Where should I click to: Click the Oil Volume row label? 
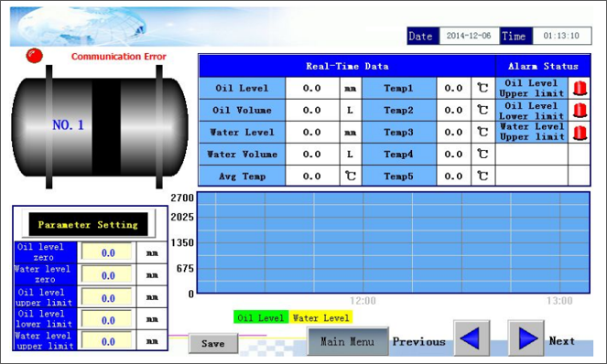tap(243, 111)
